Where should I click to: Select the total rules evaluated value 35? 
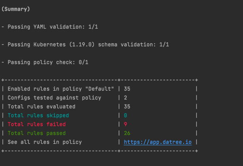click(x=127, y=106)
